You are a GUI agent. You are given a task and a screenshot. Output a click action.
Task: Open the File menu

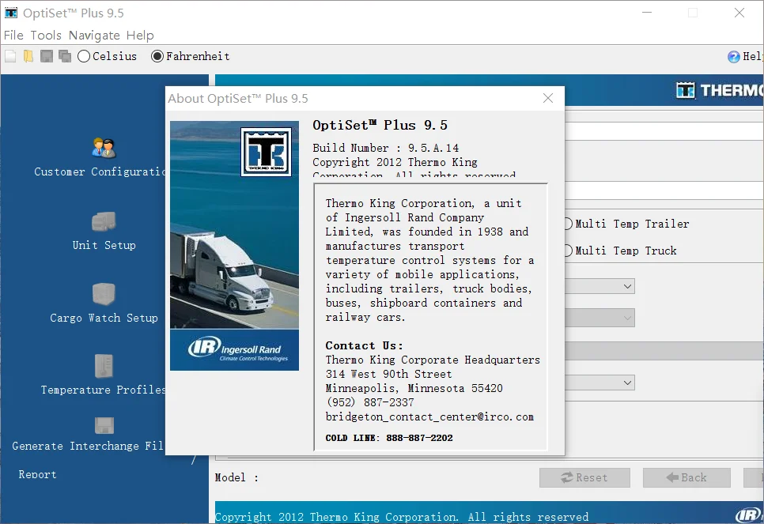click(13, 36)
